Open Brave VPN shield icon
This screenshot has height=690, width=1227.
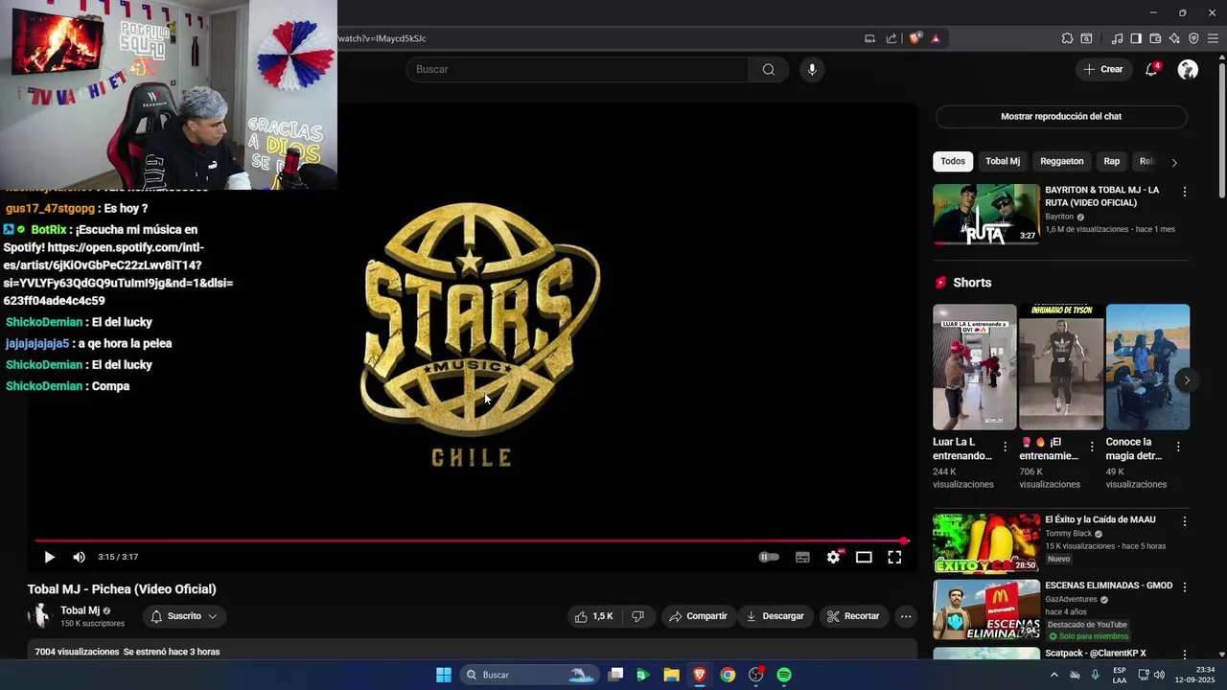tap(1193, 38)
